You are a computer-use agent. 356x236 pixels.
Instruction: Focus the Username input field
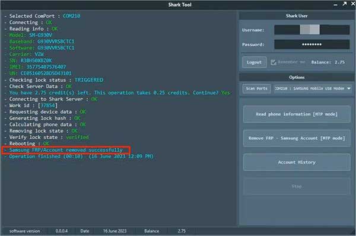coord(311,30)
